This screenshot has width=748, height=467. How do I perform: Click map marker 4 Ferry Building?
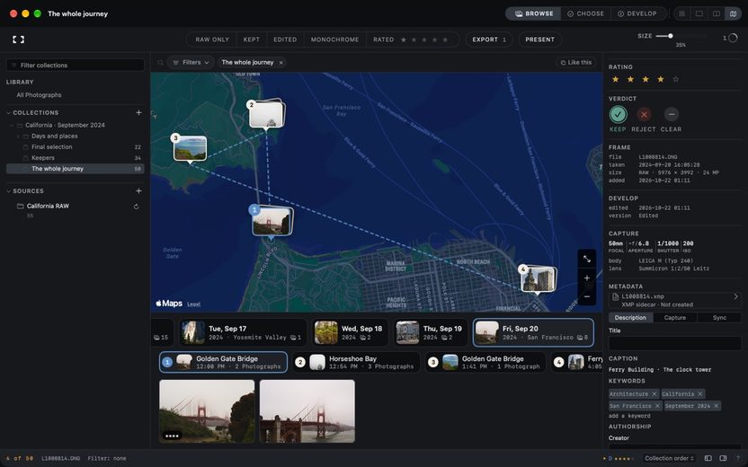tap(539, 279)
